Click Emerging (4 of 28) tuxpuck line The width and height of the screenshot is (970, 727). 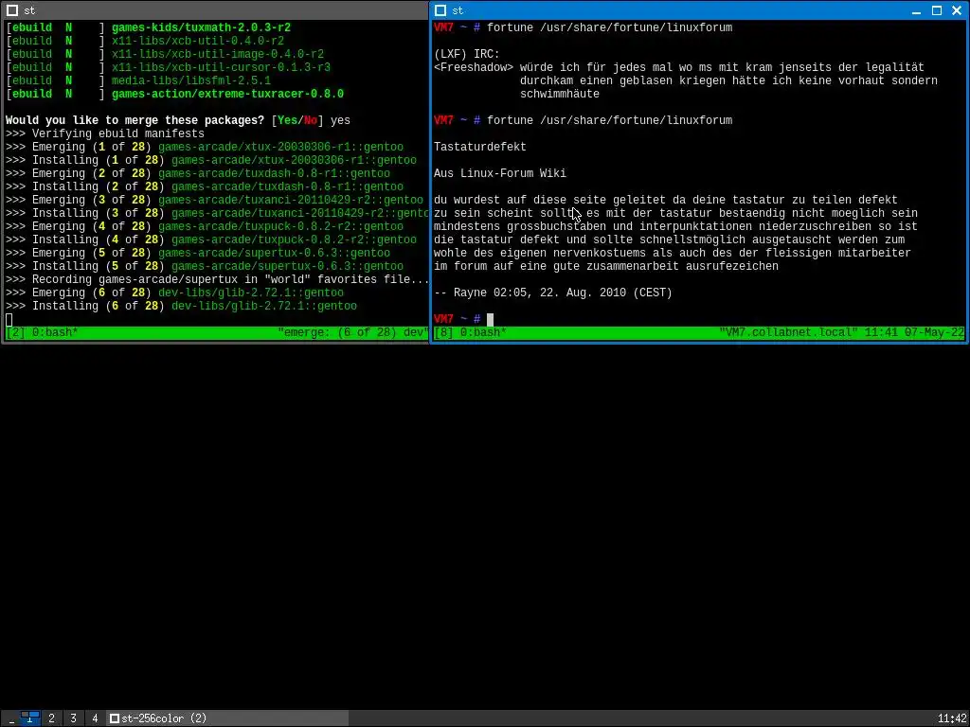[x=205, y=226]
